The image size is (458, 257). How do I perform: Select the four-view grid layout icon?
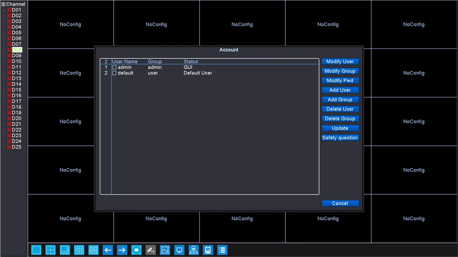coord(50,250)
